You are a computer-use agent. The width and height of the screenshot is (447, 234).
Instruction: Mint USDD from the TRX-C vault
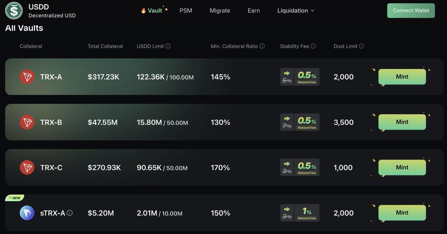pyautogui.click(x=402, y=167)
